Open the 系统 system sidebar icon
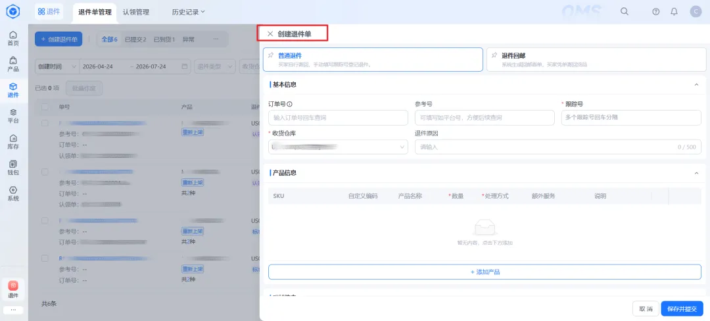 [x=13, y=194]
